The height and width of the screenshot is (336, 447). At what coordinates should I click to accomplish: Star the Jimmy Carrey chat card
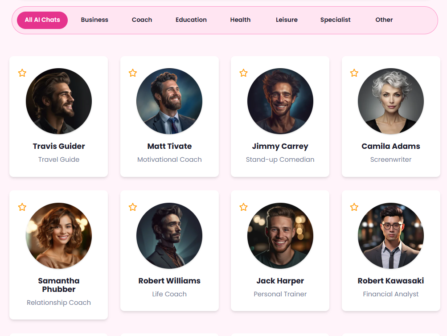[x=243, y=73]
